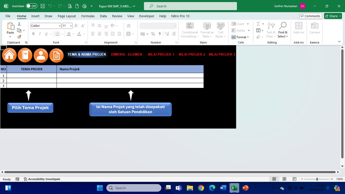345x194 pixels.
Task: Click the orange person profile icon
Action: click(x=41, y=55)
